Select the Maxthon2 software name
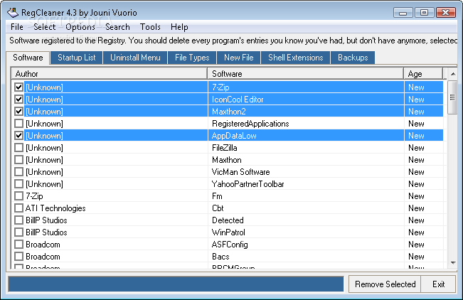Viewport: 463px width, 300px height. [229, 112]
